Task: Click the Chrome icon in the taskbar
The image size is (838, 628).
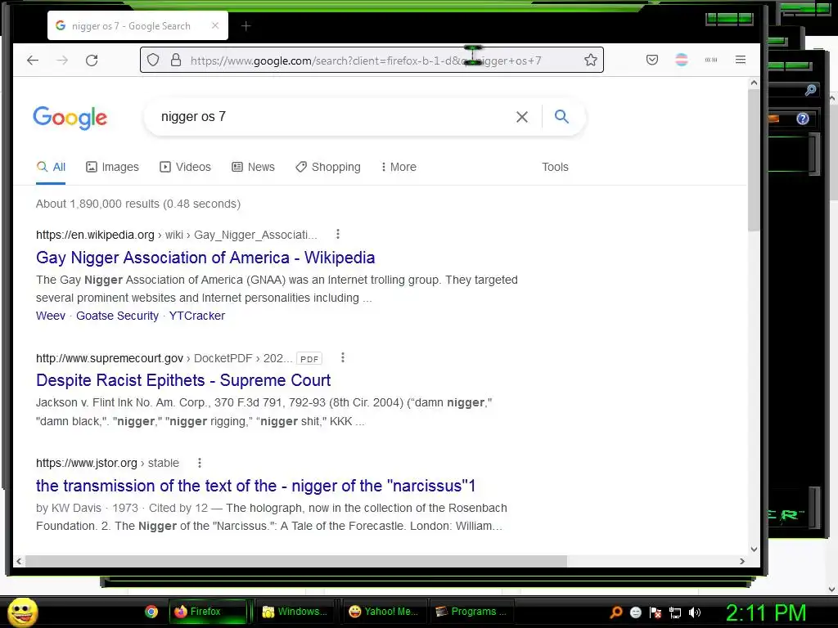Action: (x=151, y=612)
